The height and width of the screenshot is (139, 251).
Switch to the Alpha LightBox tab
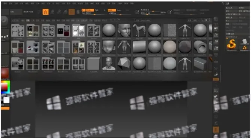click(x=48, y=20)
